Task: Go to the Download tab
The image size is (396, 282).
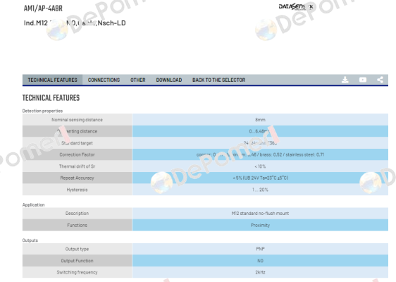Action: click(x=169, y=80)
